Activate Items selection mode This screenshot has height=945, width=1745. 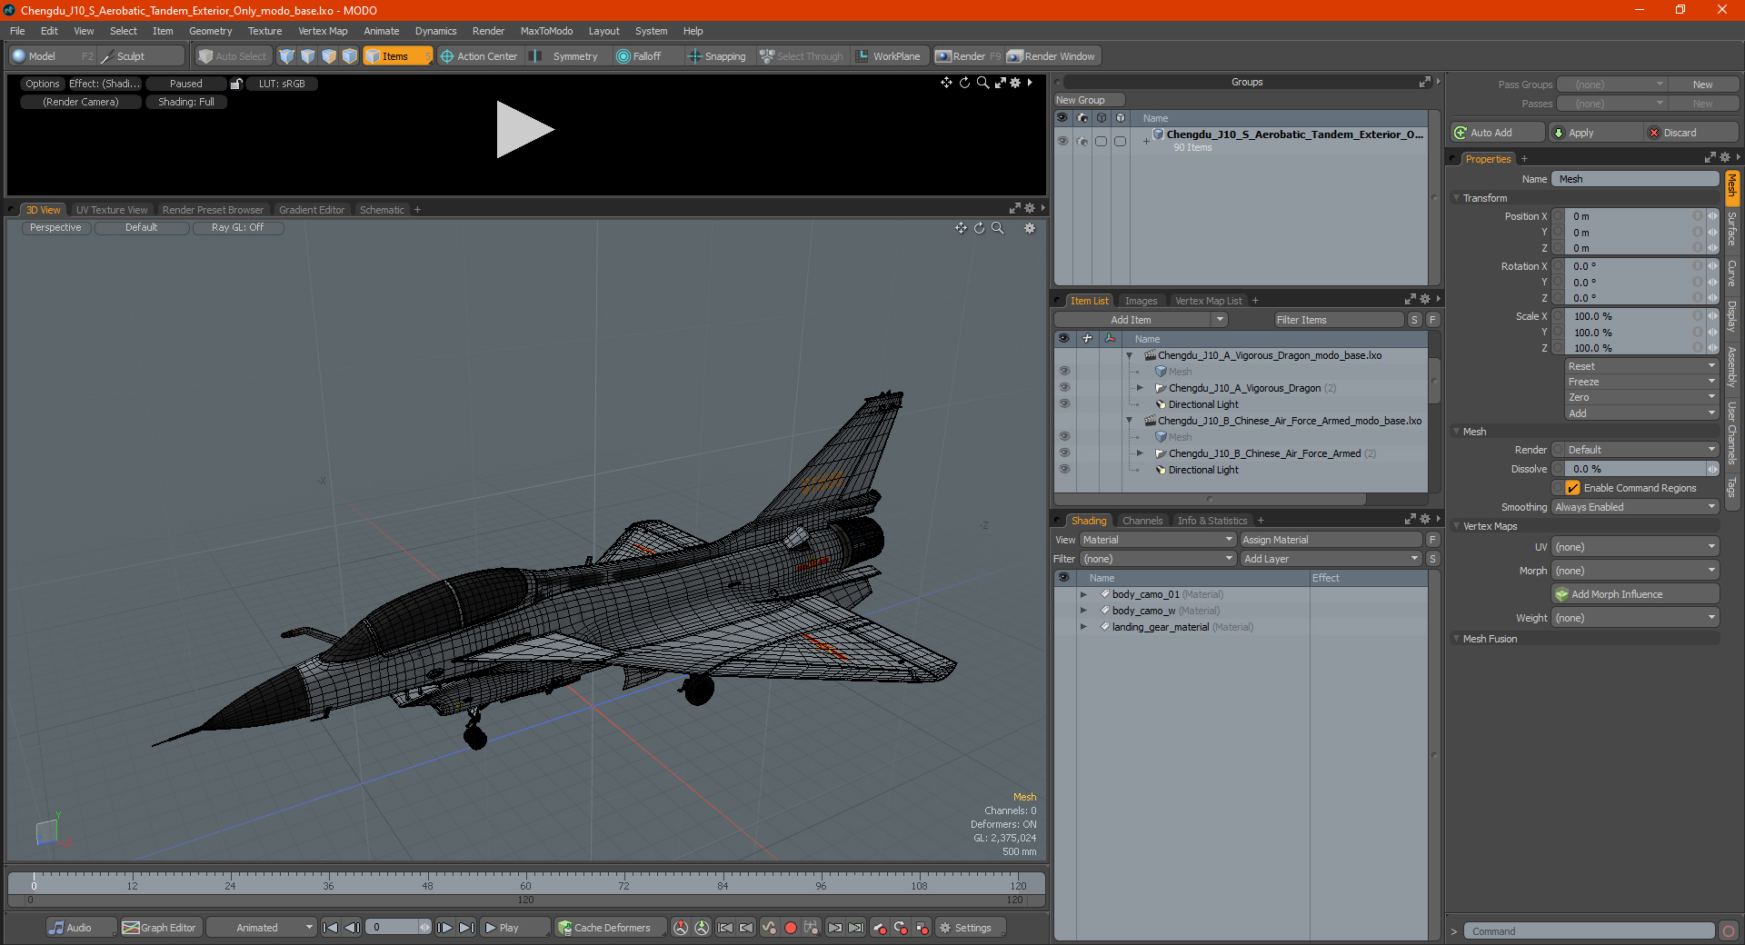pyautogui.click(x=397, y=56)
